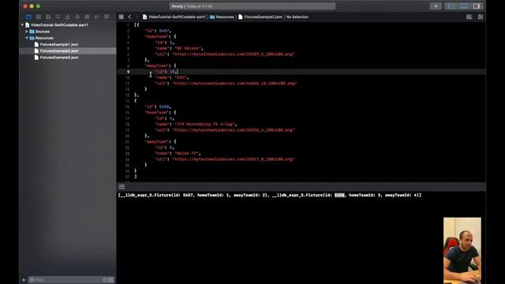The image size is (505, 284).
Task: Click the id 5467 value on line 2
Action: tap(163, 31)
